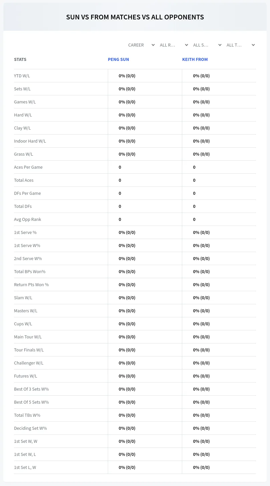The width and height of the screenshot is (270, 486).
Task: Select the Return Pts Won % label
Action: [x=31, y=285]
